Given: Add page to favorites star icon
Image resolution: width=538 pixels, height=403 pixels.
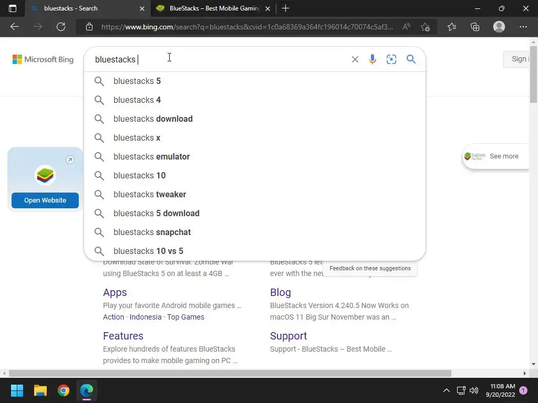Looking at the screenshot, I should (x=425, y=27).
